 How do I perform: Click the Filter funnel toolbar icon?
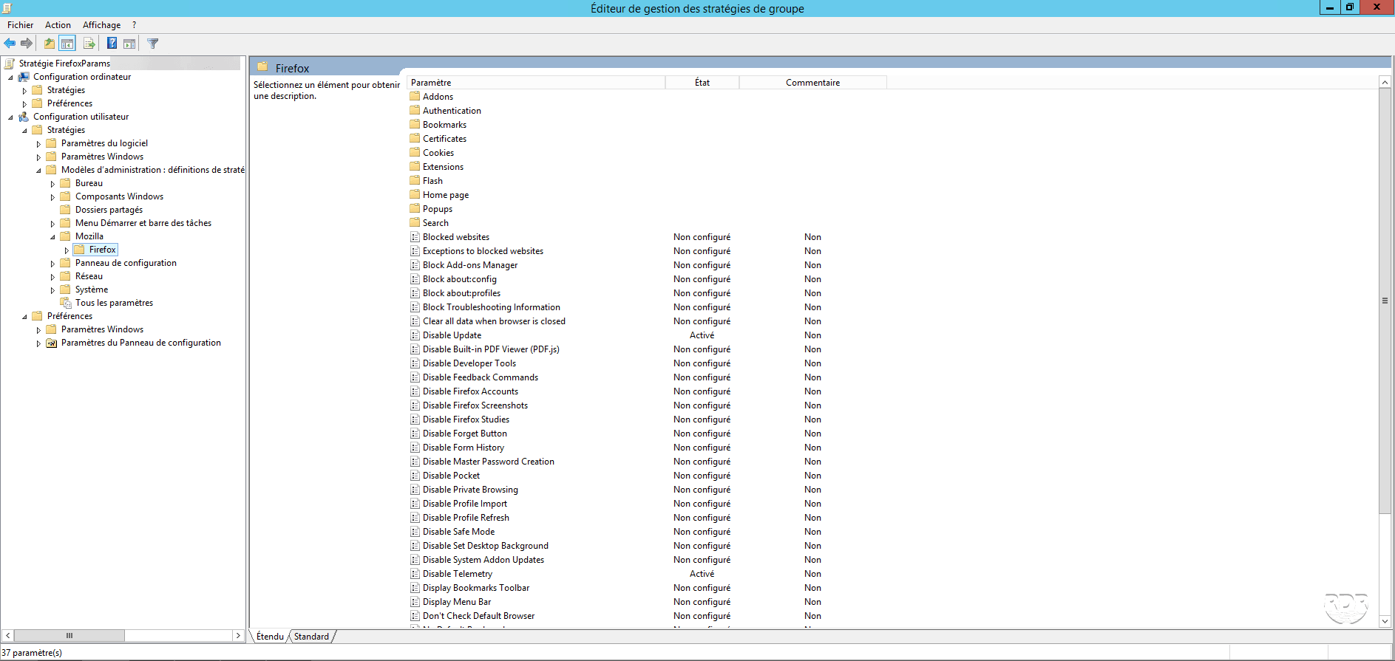[x=153, y=44]
